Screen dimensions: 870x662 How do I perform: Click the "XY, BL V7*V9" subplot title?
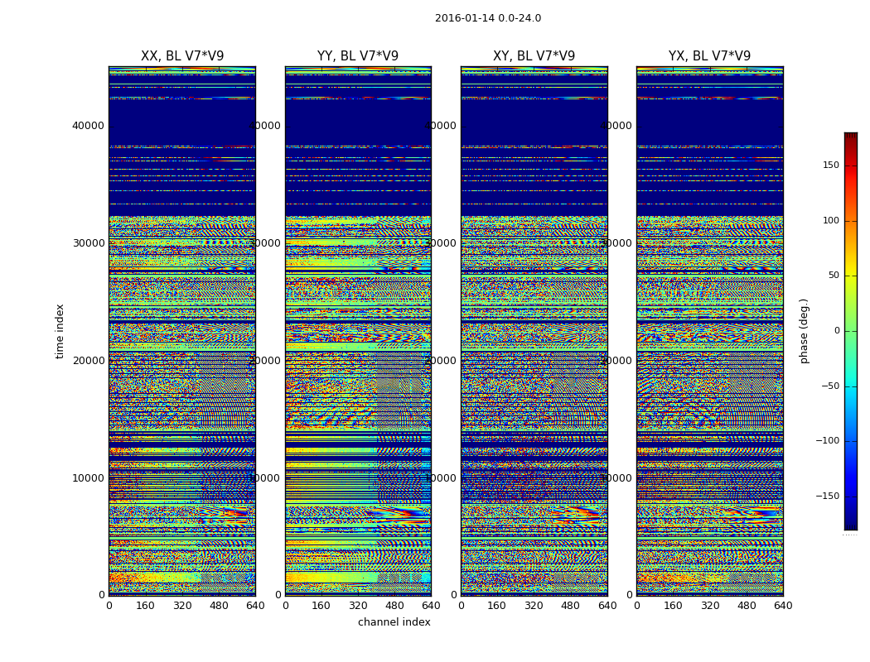(534, 56)
